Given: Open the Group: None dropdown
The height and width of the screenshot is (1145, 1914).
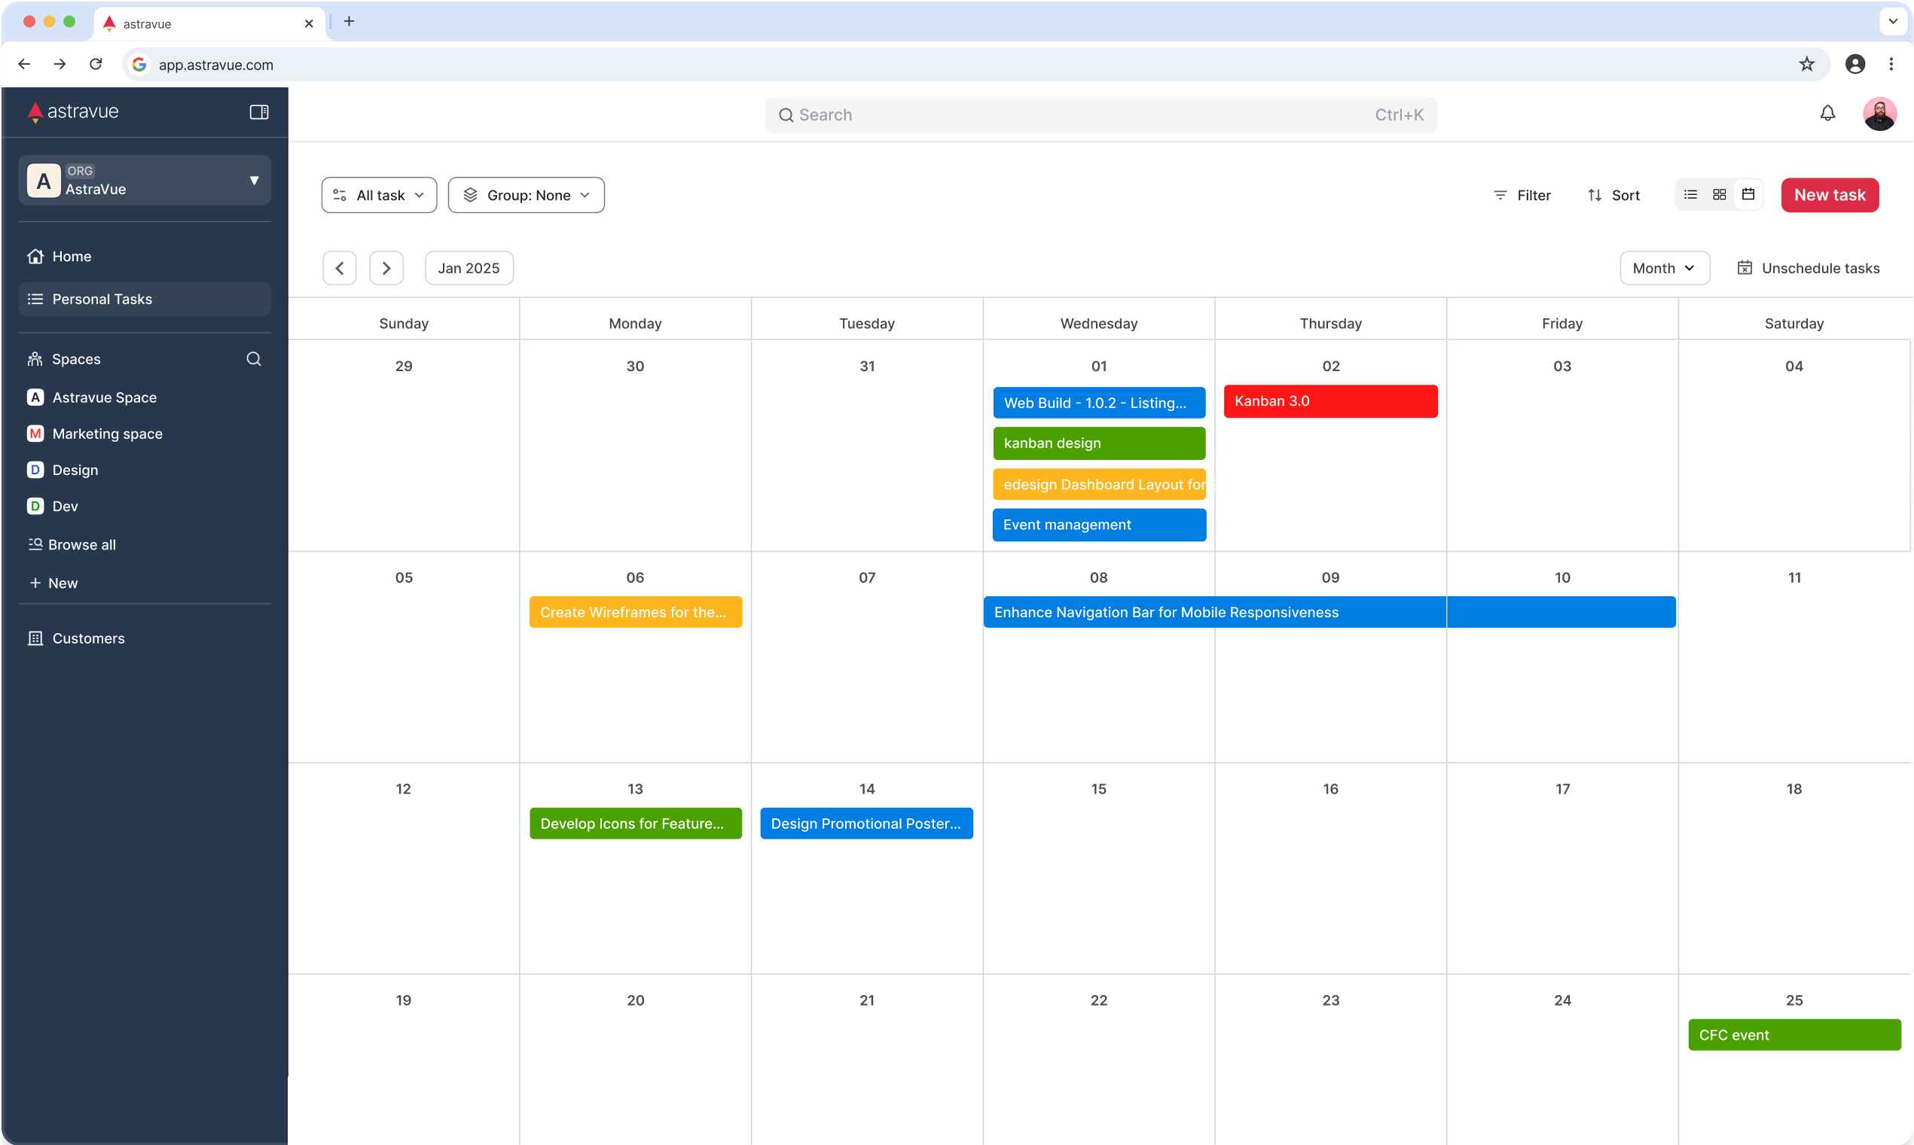Looking at the screenshot, I should coord(526,195).
